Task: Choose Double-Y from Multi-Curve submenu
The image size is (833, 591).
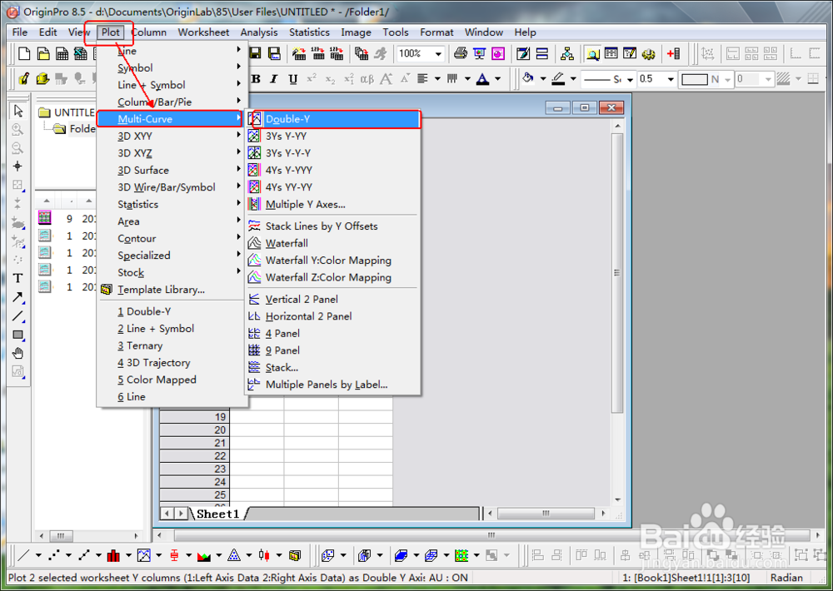Action: [333, 119]
